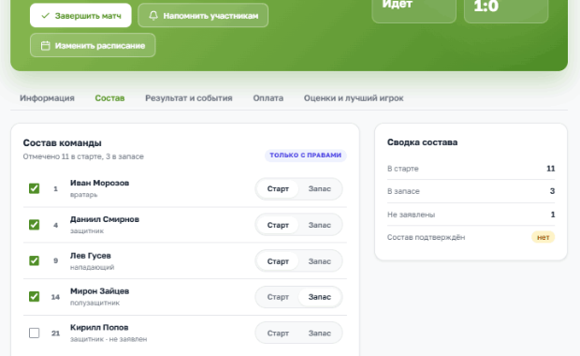Click the нет badge for Состав подтверждён
Viewport: 580px width, 356px height.
(543, 237)
